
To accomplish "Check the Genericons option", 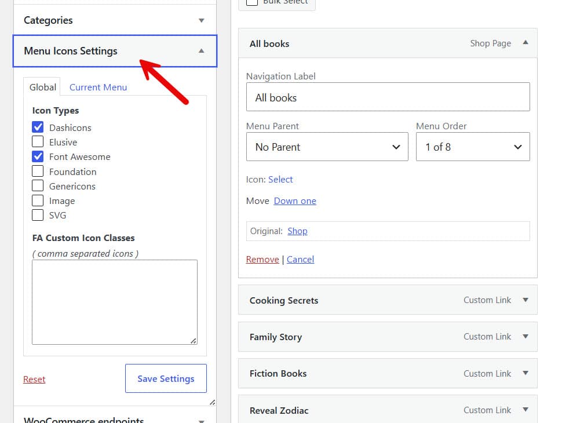I will pos(38,186).
